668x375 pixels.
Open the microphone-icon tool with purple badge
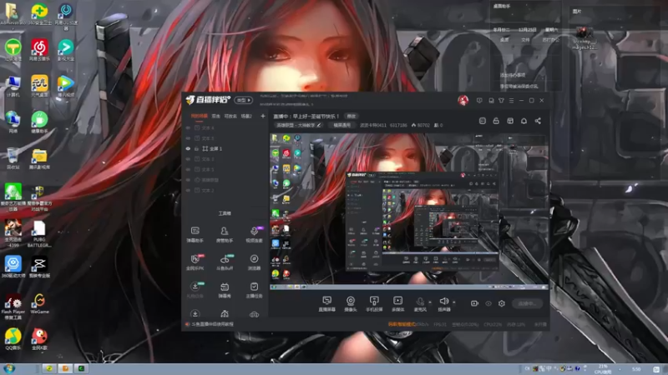(x=254, y=234)
